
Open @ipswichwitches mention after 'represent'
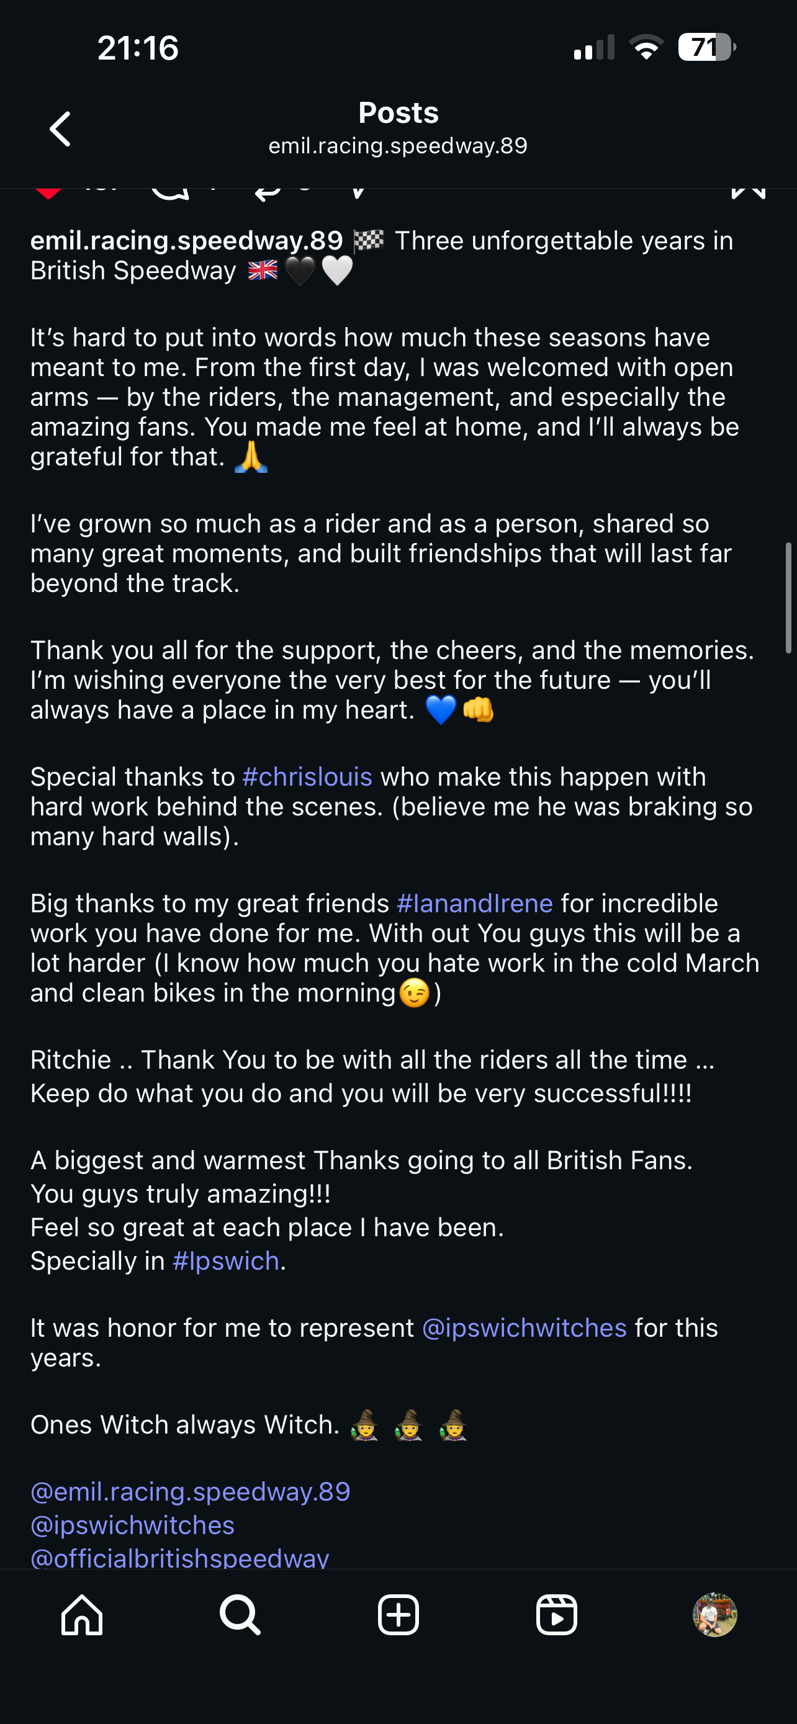[x=524, y=1328]
